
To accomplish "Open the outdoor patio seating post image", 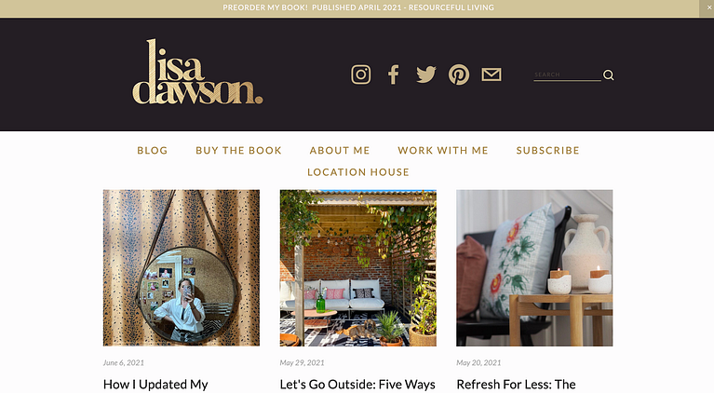I will pyautogui.click(x=357, y=268).
